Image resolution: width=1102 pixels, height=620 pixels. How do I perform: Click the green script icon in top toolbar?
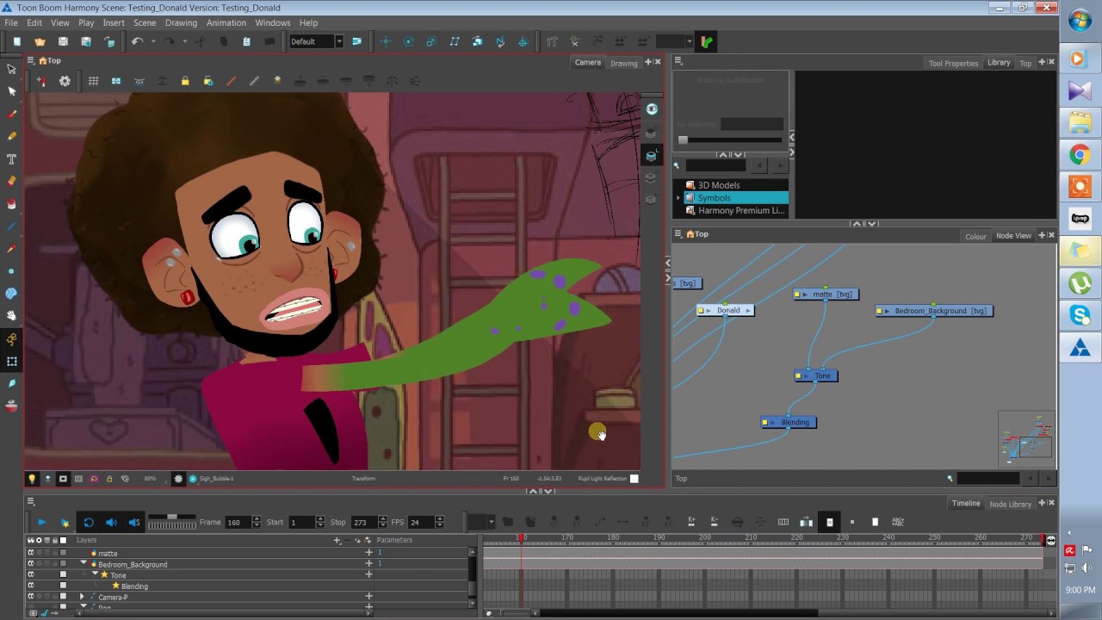coord(707,41)
